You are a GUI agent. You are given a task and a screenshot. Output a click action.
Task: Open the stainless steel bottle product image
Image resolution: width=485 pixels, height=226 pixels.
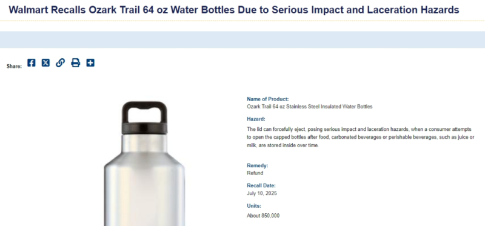click(144, 164)
